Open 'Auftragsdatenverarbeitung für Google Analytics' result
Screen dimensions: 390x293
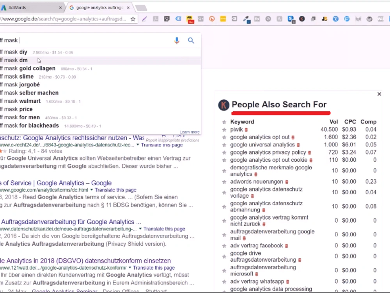tap(71, 222)
